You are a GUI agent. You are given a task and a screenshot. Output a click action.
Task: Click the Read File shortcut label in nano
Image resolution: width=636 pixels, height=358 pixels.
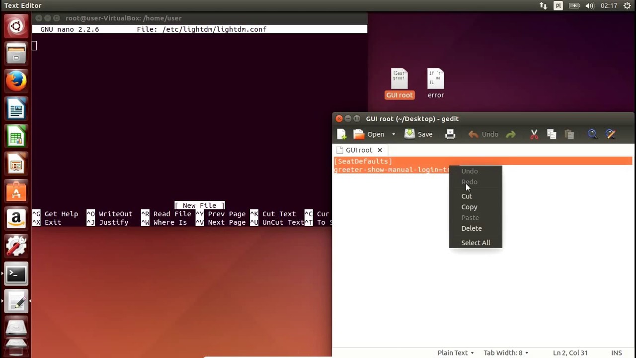(172, 214)
